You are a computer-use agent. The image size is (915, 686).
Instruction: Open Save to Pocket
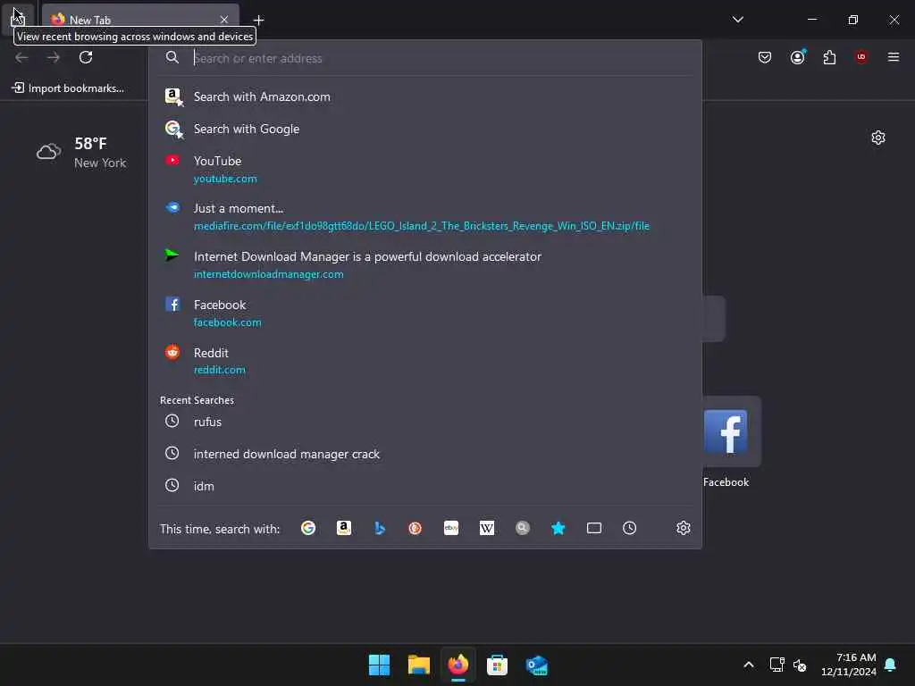pyautogui.click(x=765, y=57)
